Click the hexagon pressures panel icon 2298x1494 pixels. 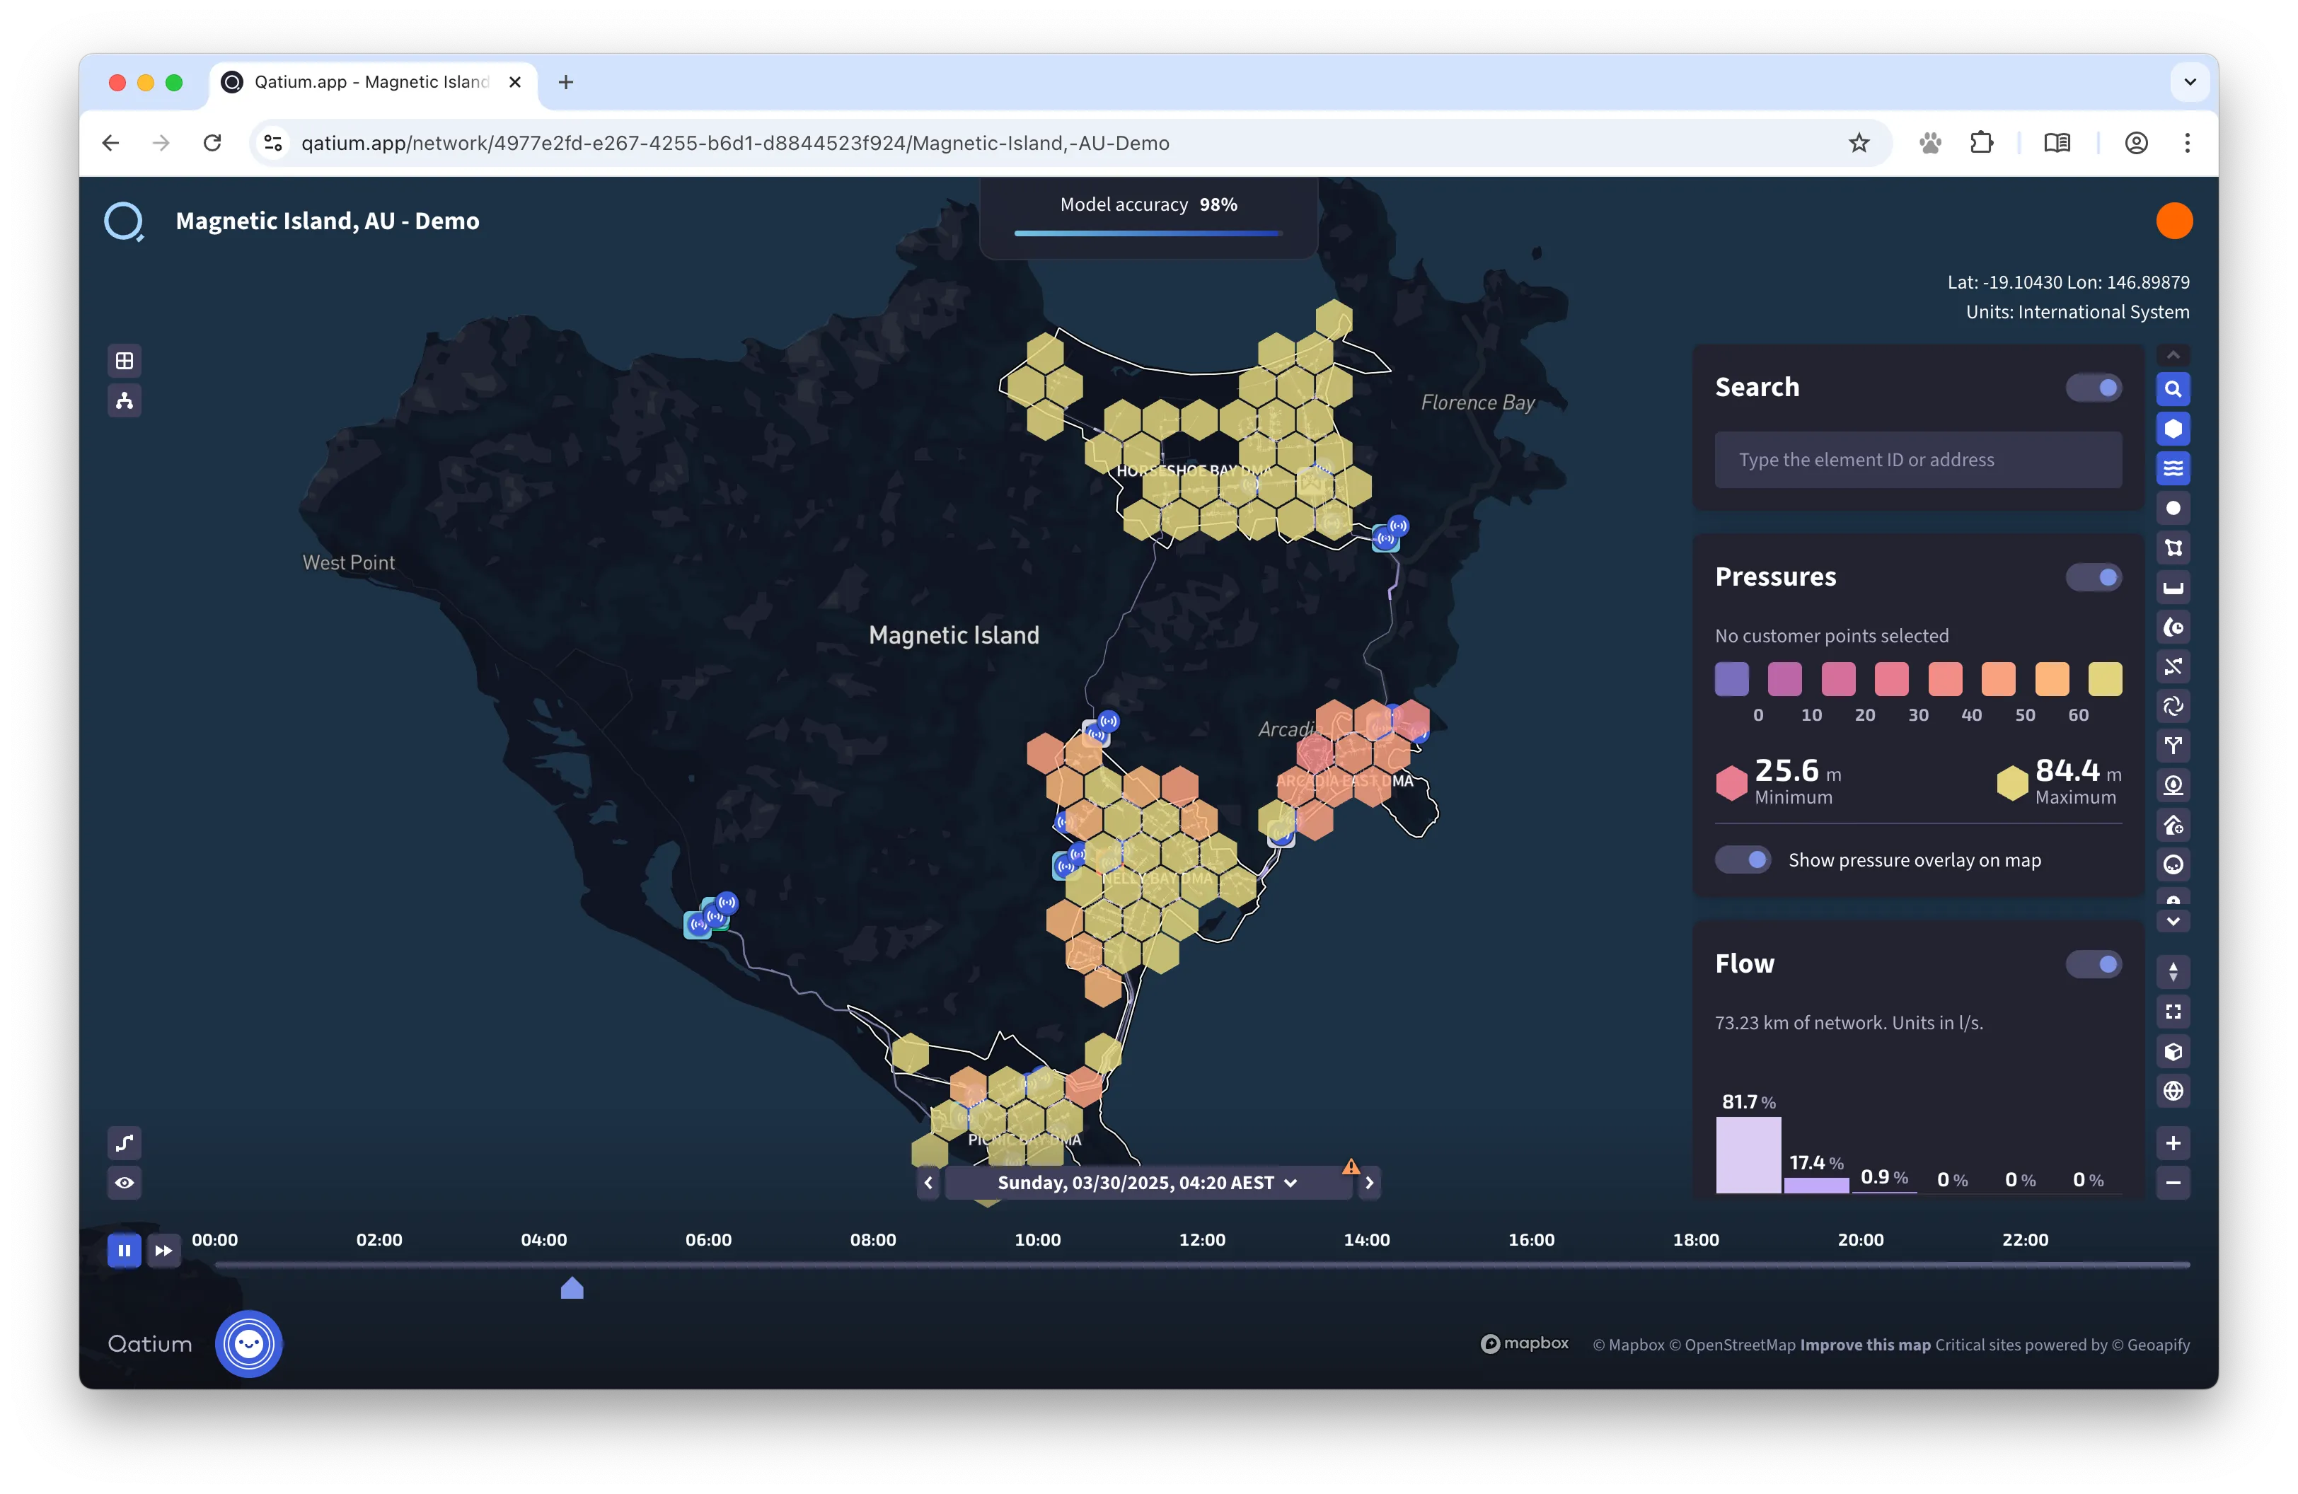2173,429
